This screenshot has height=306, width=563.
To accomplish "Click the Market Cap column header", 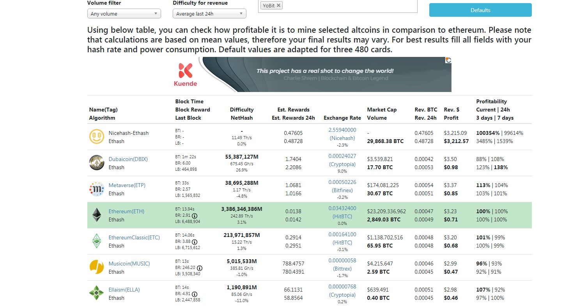I will click(382, 110).
